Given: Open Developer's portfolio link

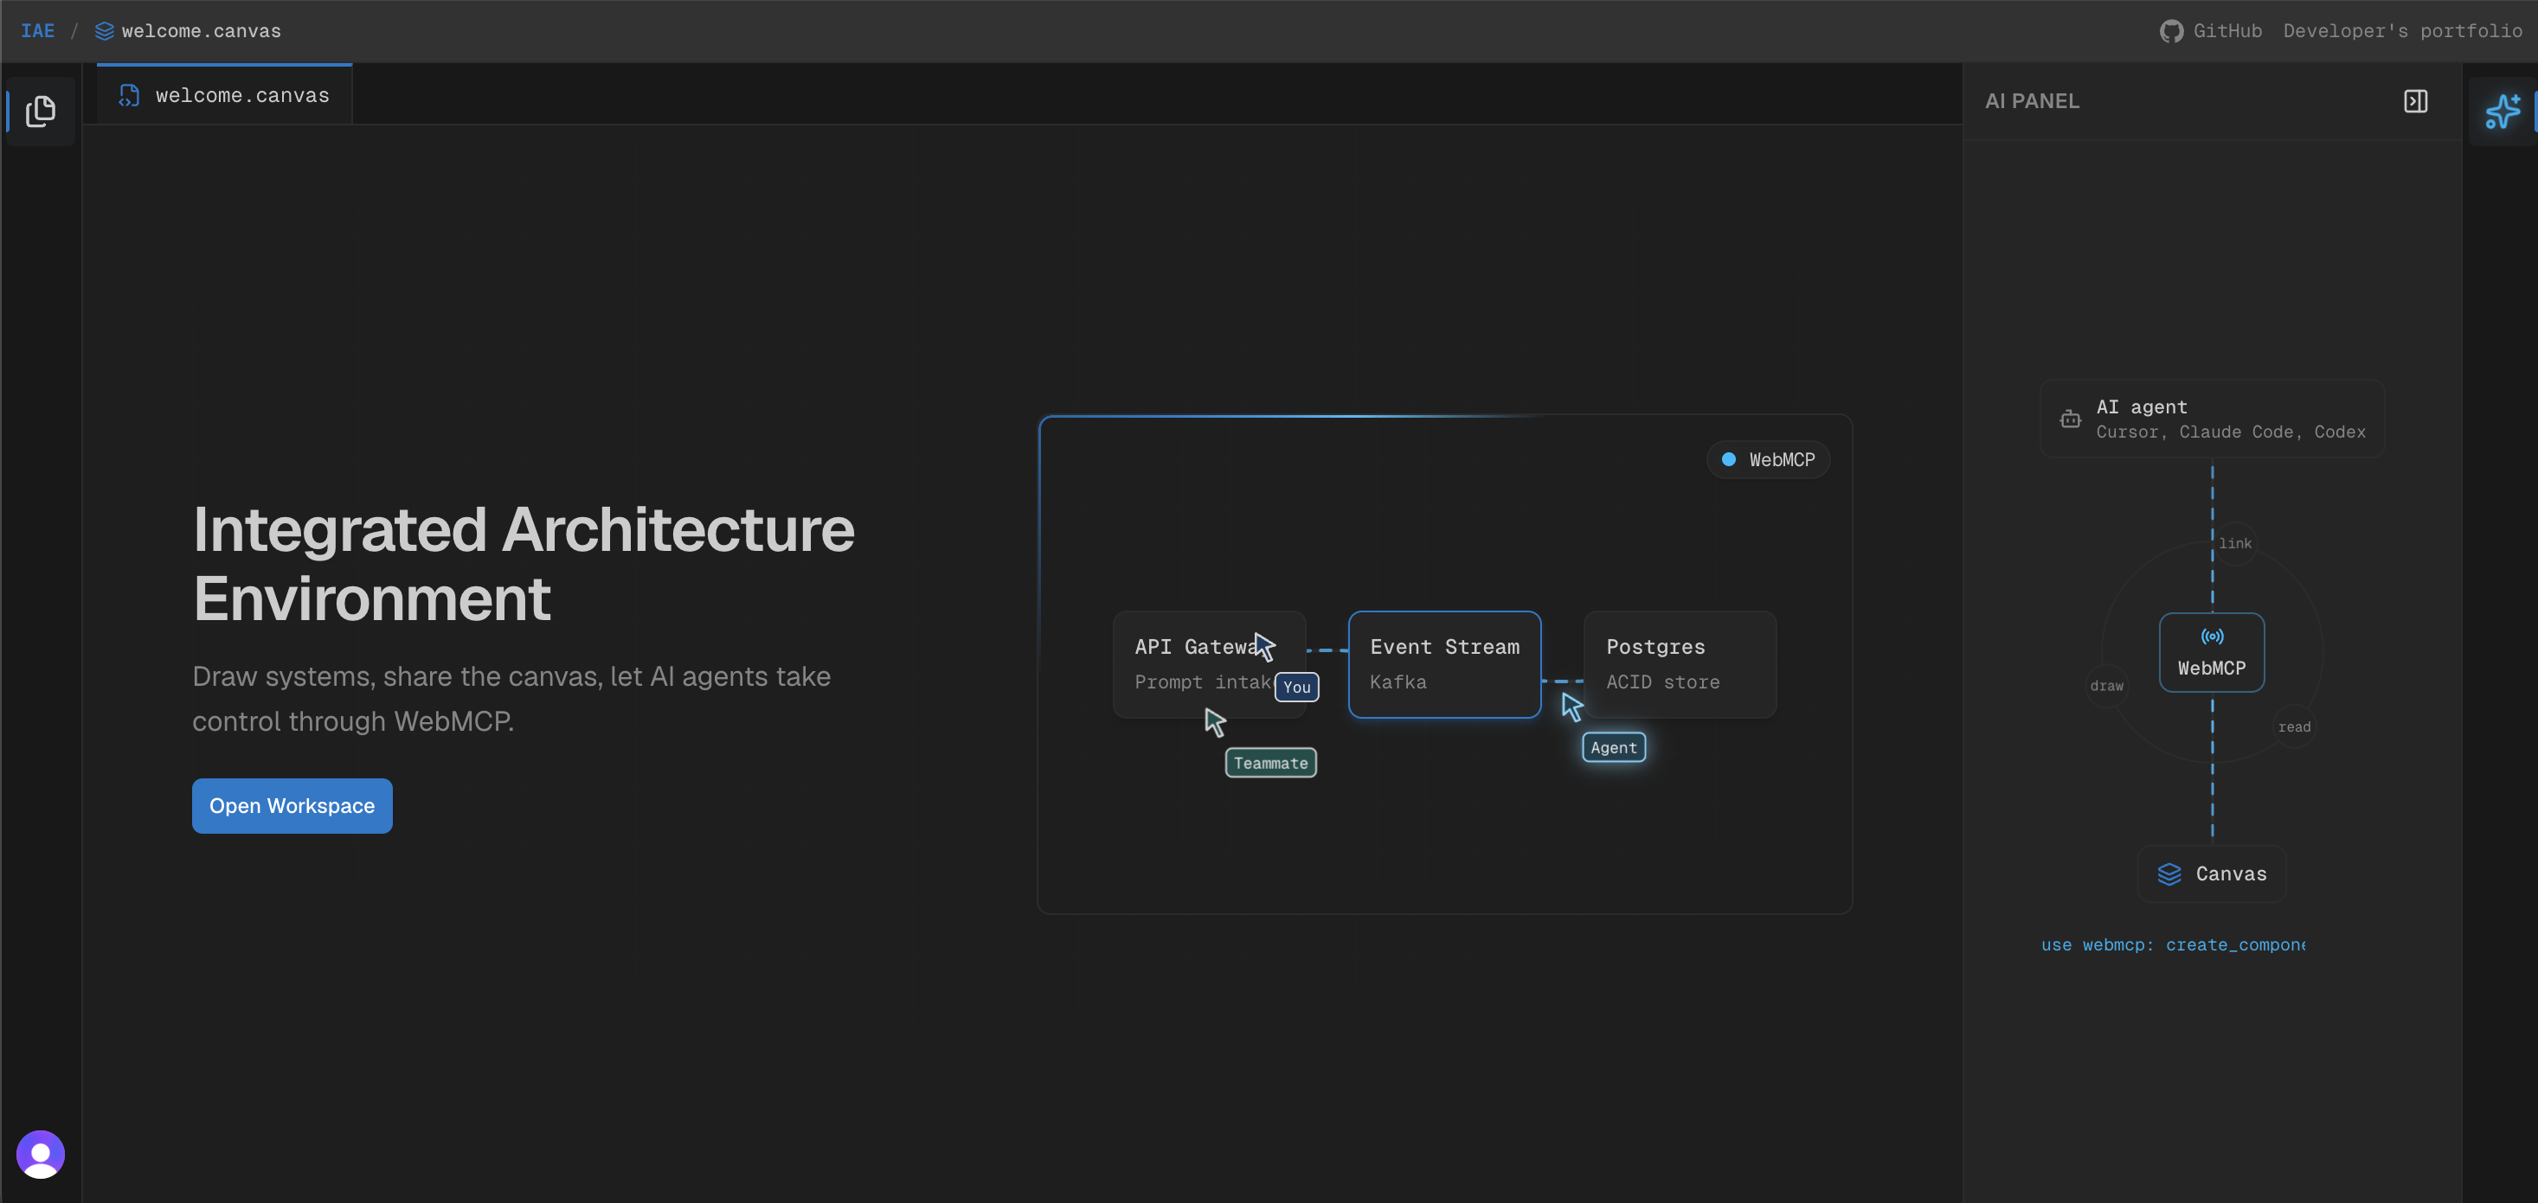Looking at the screenshot, I should point(2402,31).
